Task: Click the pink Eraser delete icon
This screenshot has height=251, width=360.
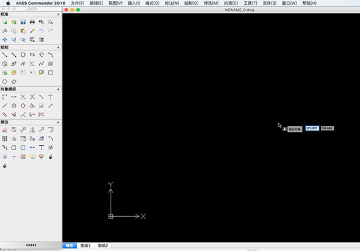Action: pyautogui.click(x=5, y=130)
